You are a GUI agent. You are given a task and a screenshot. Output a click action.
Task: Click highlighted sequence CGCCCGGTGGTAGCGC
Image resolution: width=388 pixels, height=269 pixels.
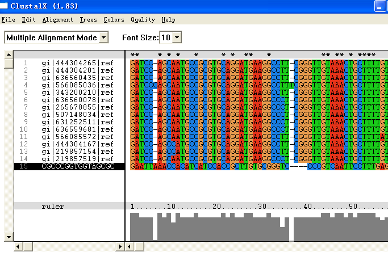click(69, 166)
